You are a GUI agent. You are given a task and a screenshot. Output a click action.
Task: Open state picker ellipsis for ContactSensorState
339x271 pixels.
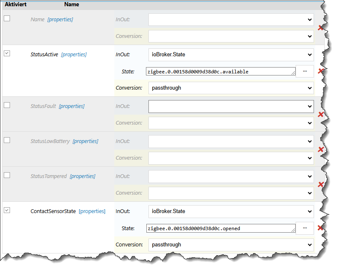pos(305,228)
